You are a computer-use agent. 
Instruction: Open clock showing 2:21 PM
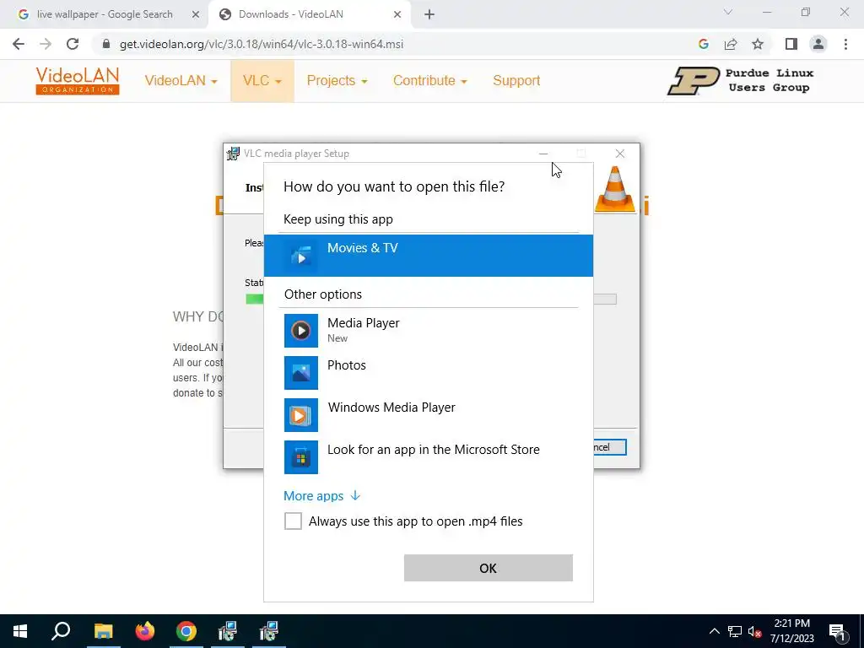coord(791,631)
